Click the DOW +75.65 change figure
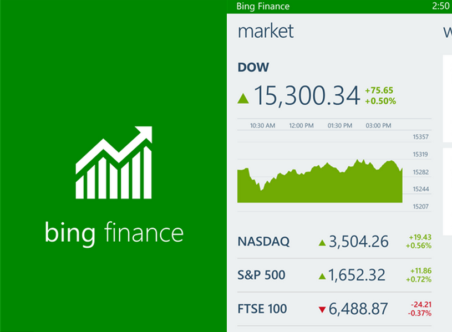The width and height of the screenshot is (452, 332). (379, 90)
